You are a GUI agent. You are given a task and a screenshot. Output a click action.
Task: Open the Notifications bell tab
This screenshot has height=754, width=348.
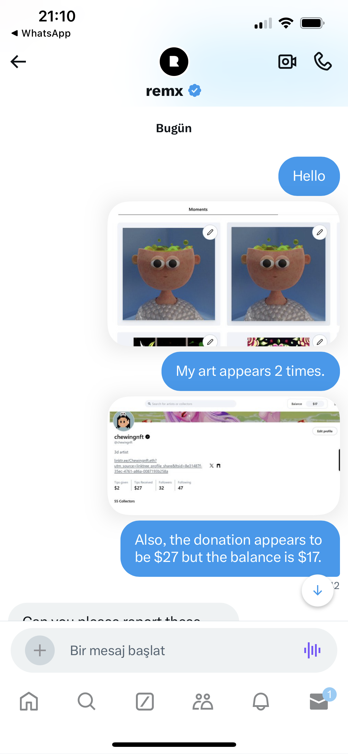click(x=261, y=701)
